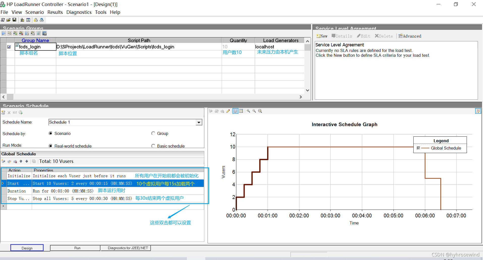This screenshot has height=260, width=483.
Task: Click the blue Diagnostics rings icon in toolbar
Action: point(42,20)
